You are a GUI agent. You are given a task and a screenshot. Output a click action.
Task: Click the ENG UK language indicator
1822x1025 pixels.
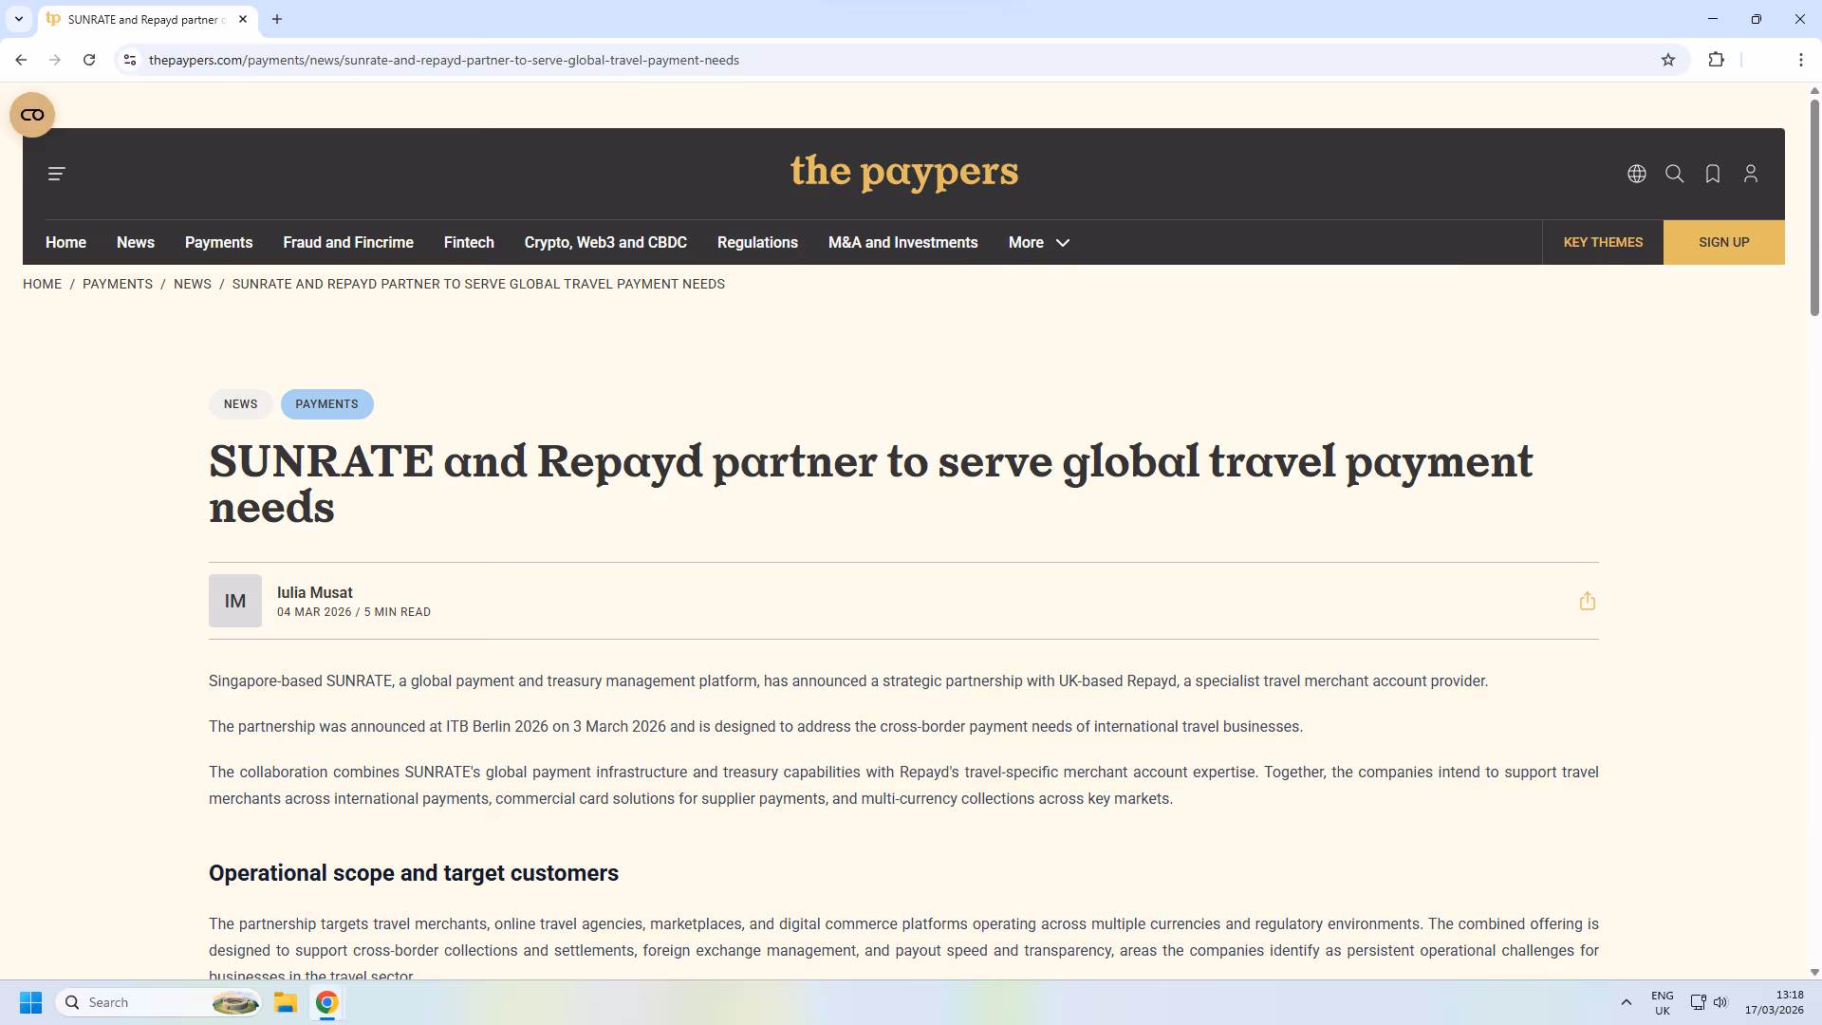(x=1663, y=1003)
